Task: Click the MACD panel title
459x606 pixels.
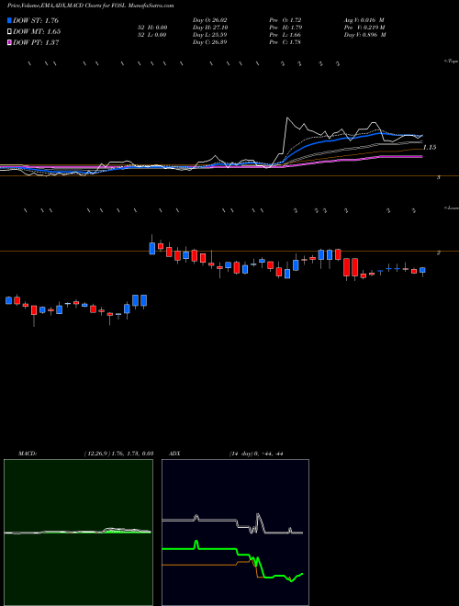Action: tap(28, 454)
